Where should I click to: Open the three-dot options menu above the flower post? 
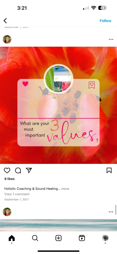pos(111,39)
